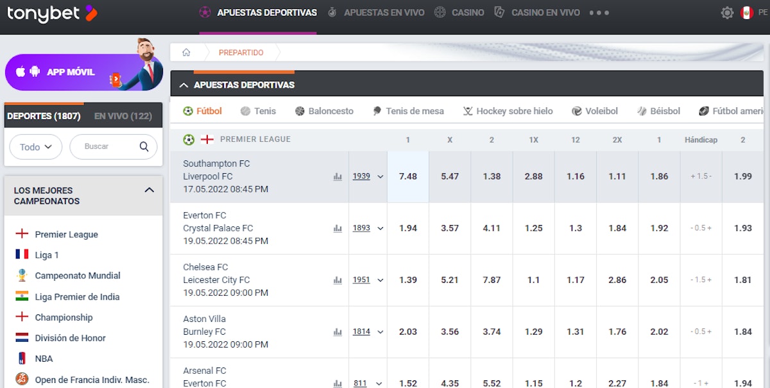Expand 1893 markets for Everton match
Screen dimensions: 770x388
point(368,228)
